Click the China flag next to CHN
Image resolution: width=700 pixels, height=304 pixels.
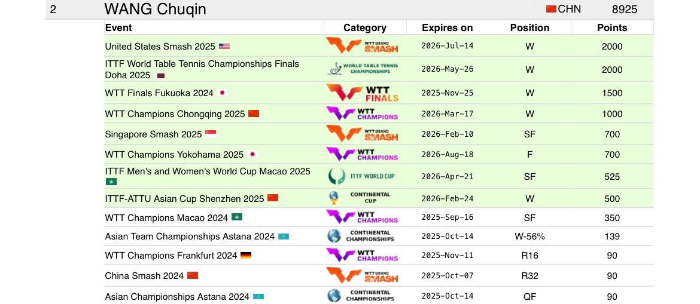552,9
